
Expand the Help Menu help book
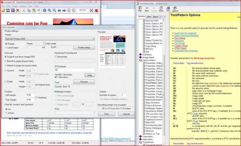pyautogui.click(x=140, y=139)
